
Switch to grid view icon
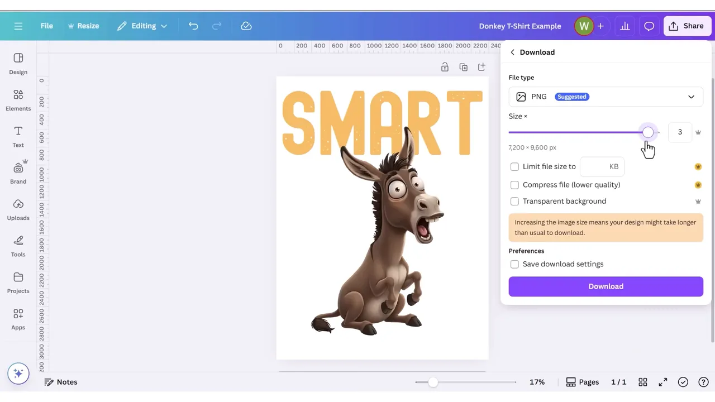(x=643, y=382)
